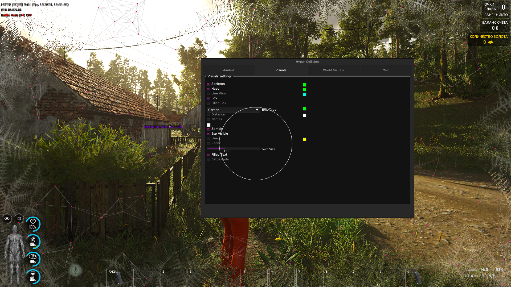Click the speaker sound icon in the HUD

tap(19, 219)
